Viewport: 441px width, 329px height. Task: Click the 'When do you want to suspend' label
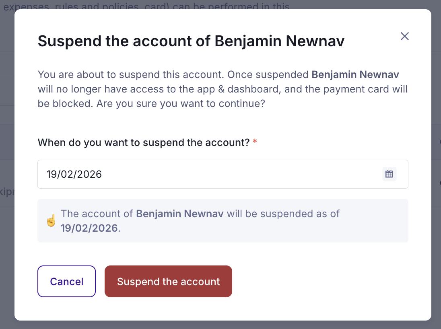click(x=144, y=142)
